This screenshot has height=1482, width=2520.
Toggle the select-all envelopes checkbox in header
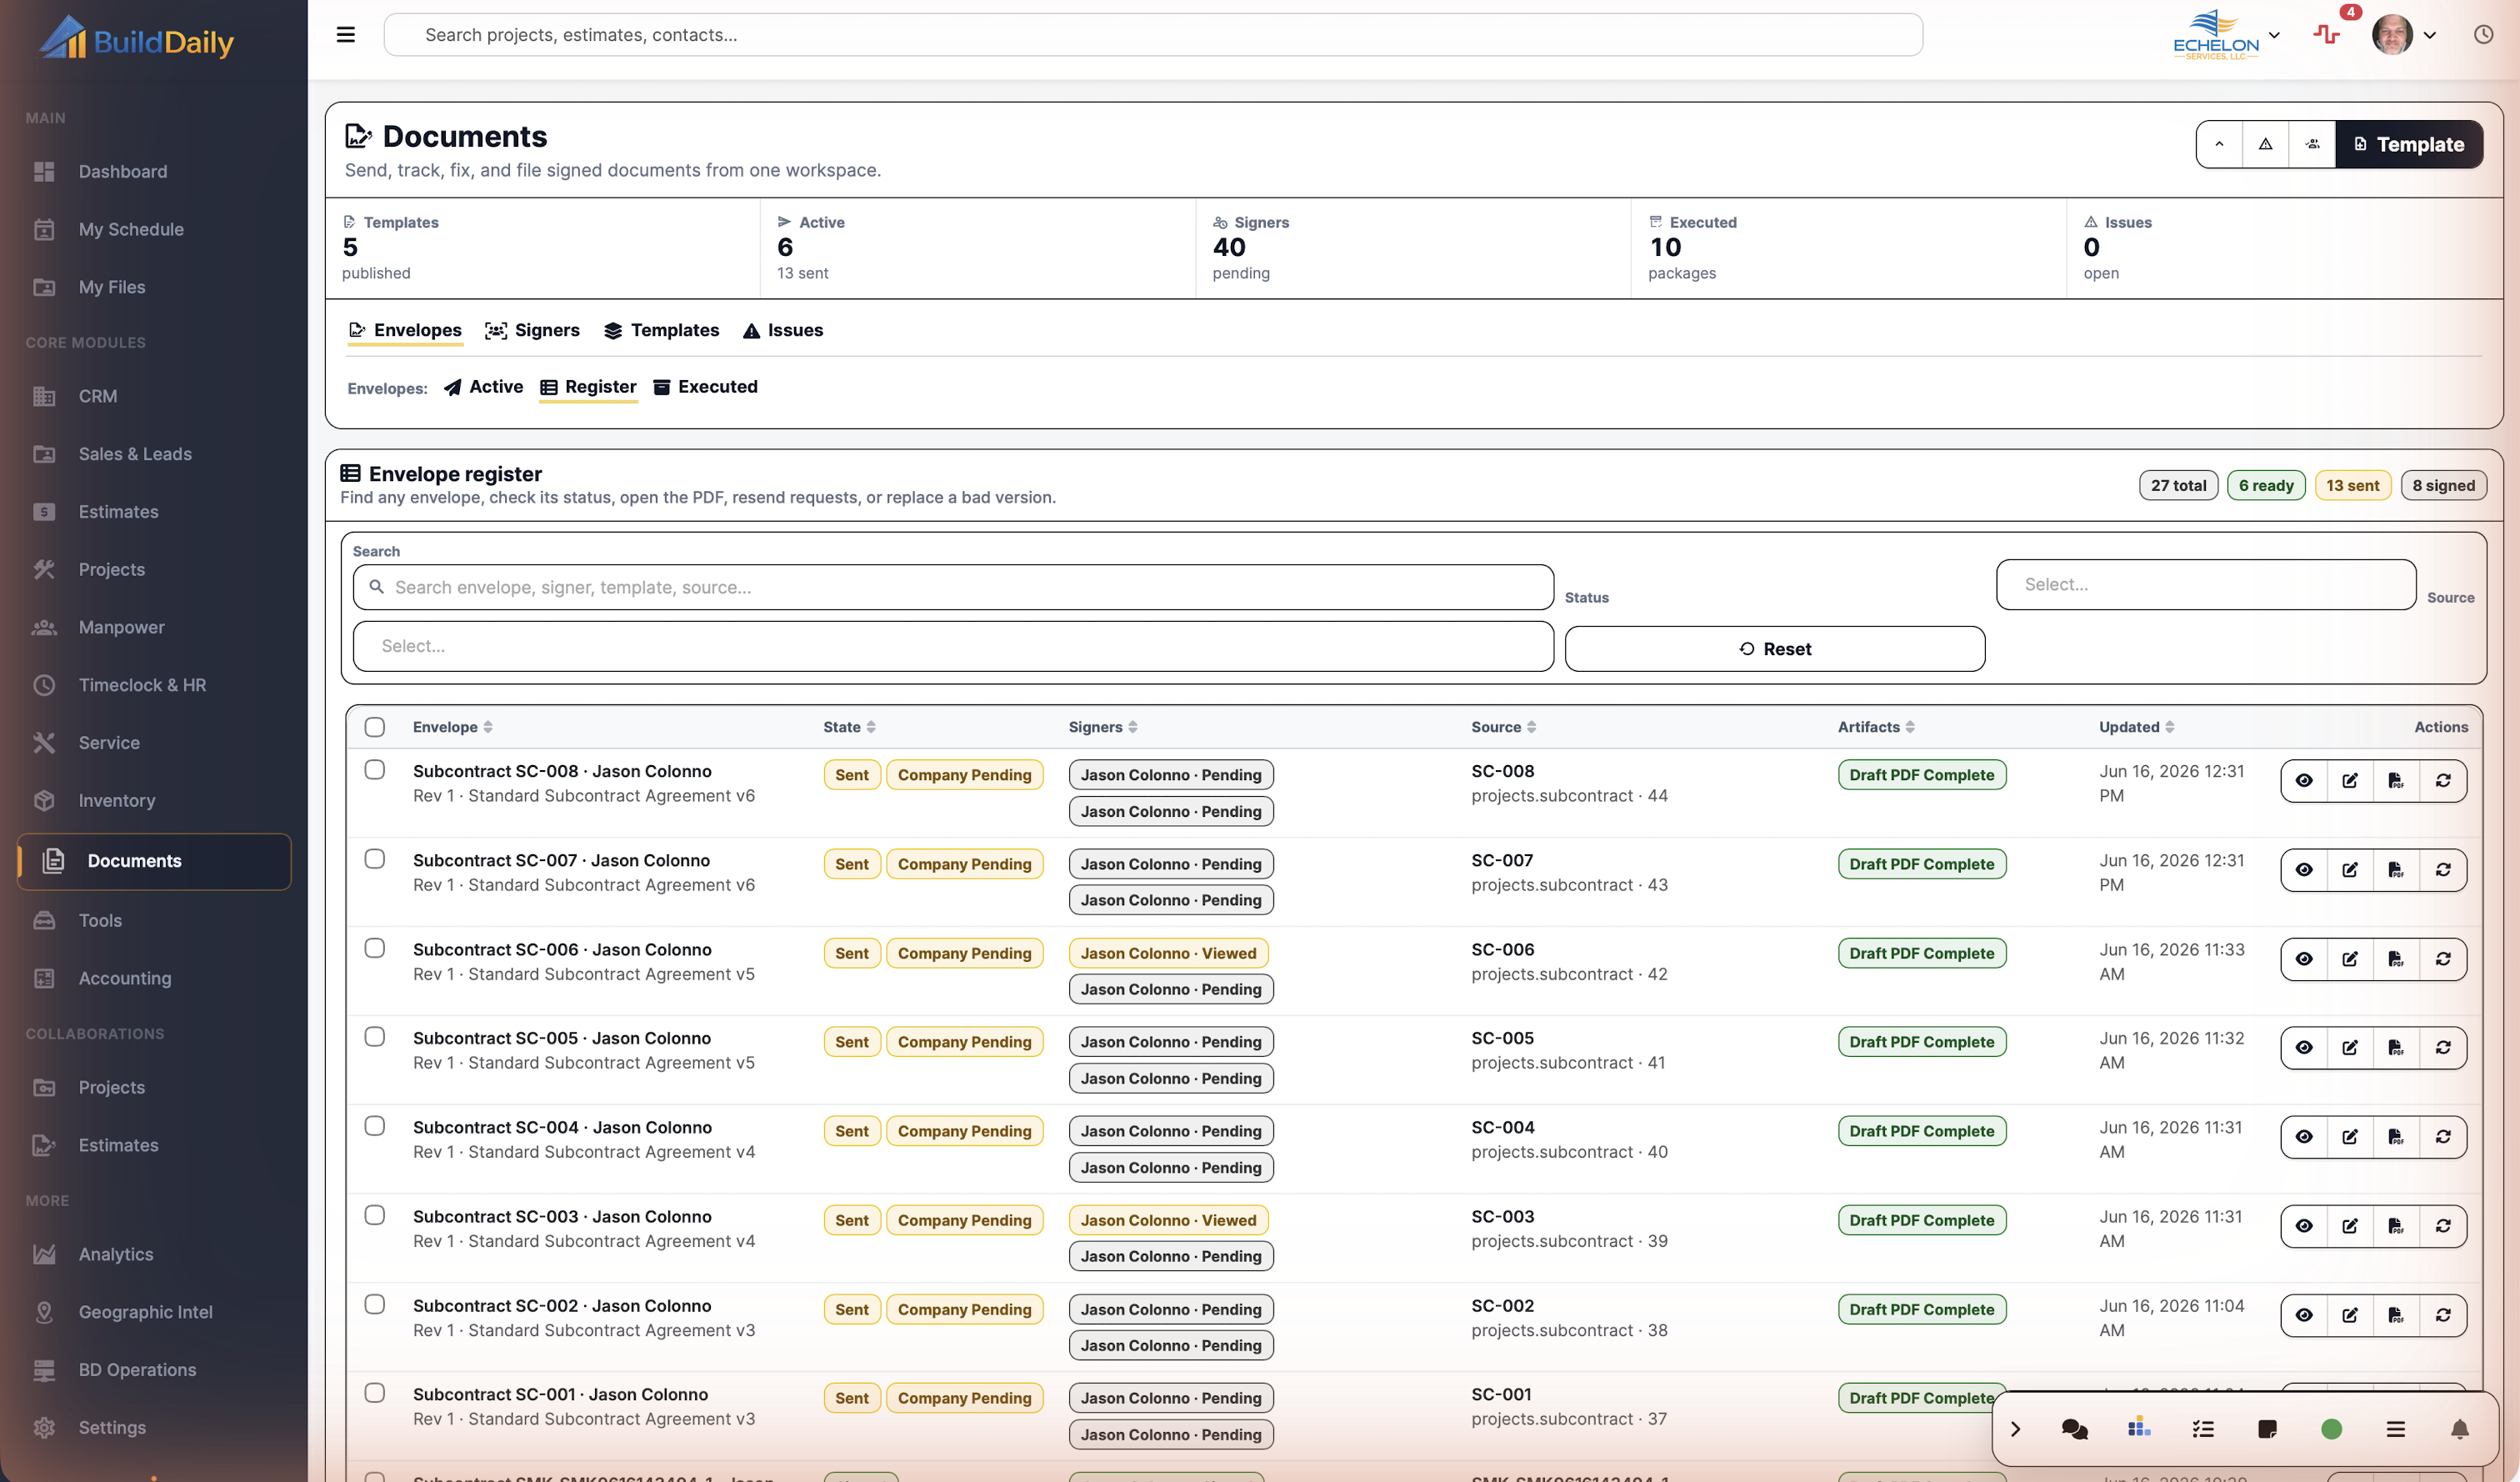tap(375, 727)
